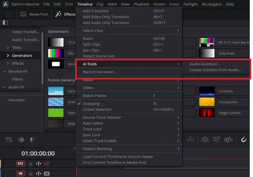The image size is (253, 177).
Task: Lock the ST2 subtitle track
Action: tap(31, 164)
